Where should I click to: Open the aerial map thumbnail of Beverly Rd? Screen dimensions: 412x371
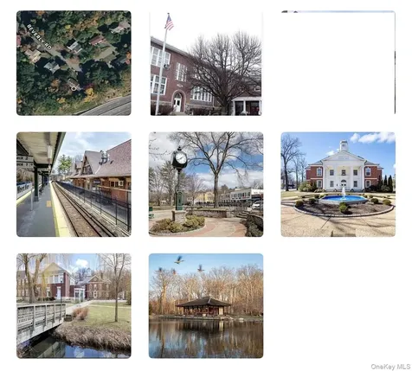[x=74, y=63]
